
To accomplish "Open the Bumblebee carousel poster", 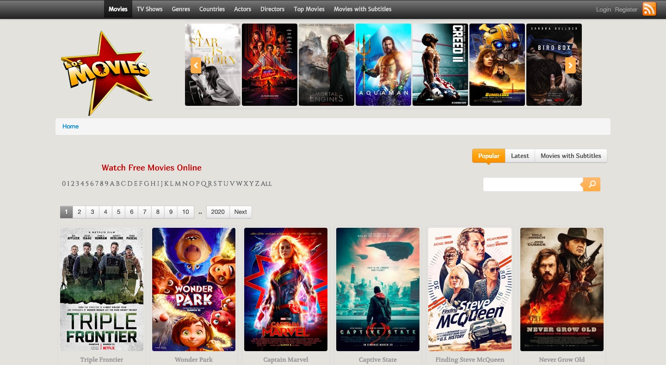I will point(497,65).
